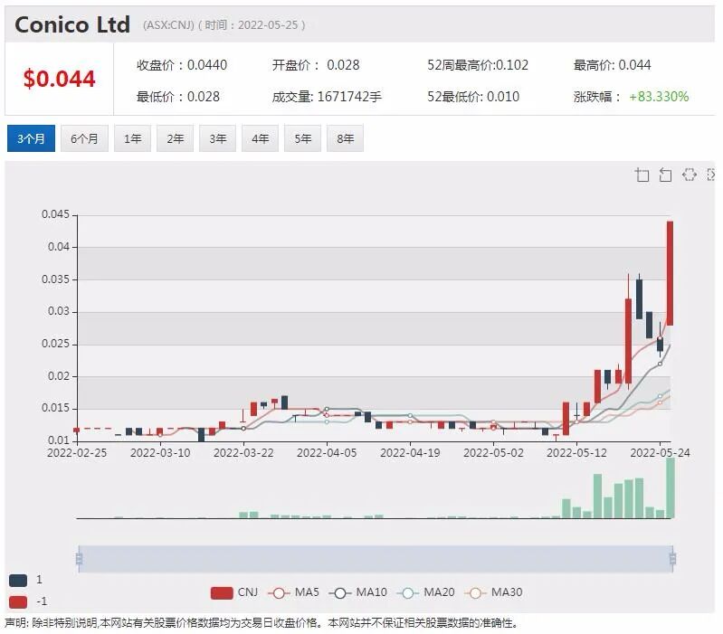The height and width of the screenshot is (634, 723).
Task: Show the 8年 price history
Action: pos(345,138)
